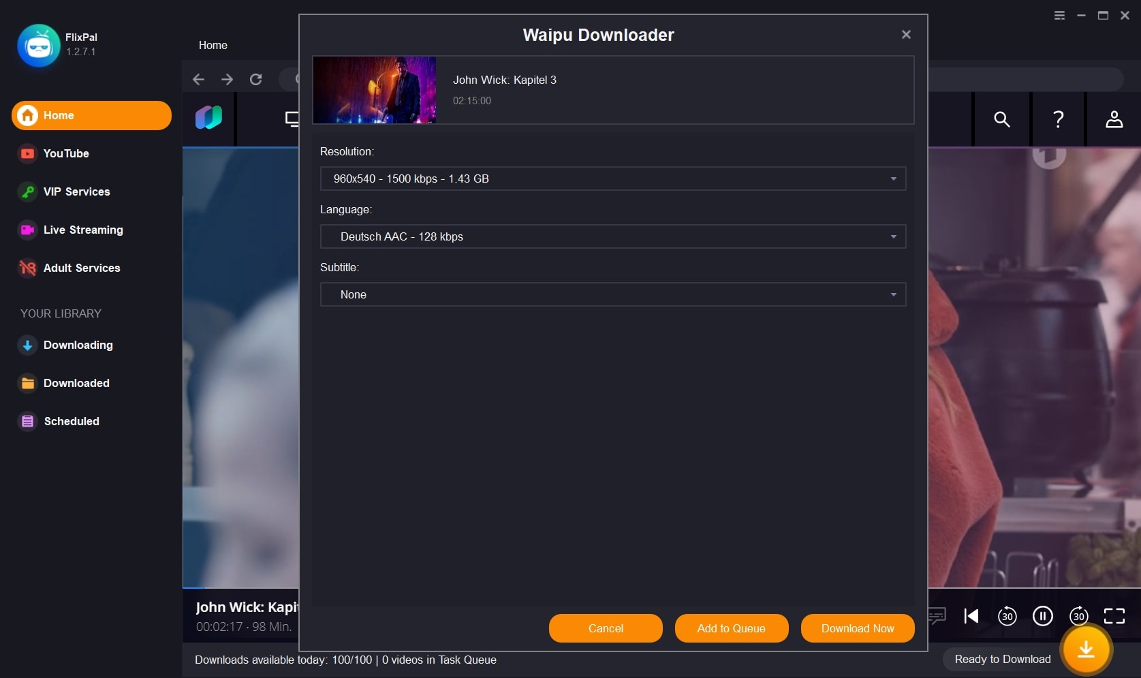
Task: Close the Waipu Downloader dialog
Action: [906, 34]
